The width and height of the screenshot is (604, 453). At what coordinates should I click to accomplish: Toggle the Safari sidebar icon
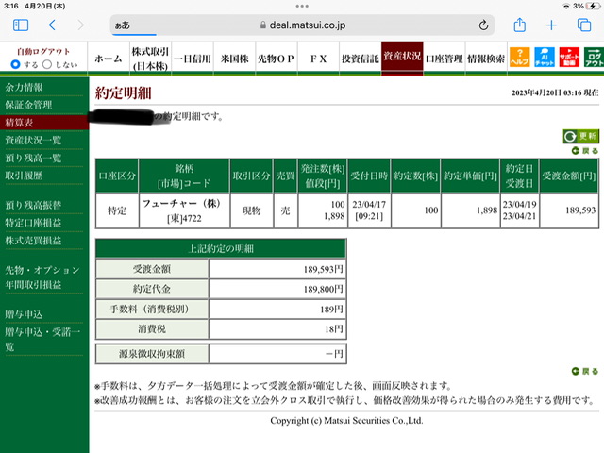click(x=21, y=25)
